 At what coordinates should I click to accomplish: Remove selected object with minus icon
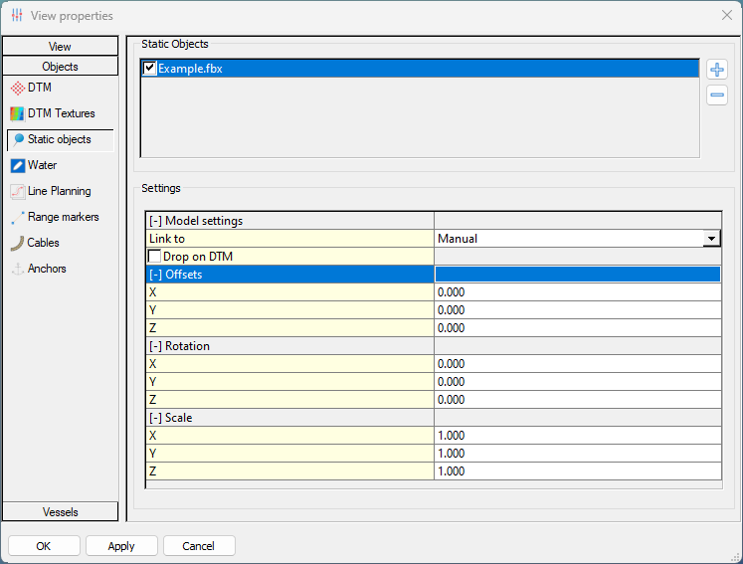717,95
